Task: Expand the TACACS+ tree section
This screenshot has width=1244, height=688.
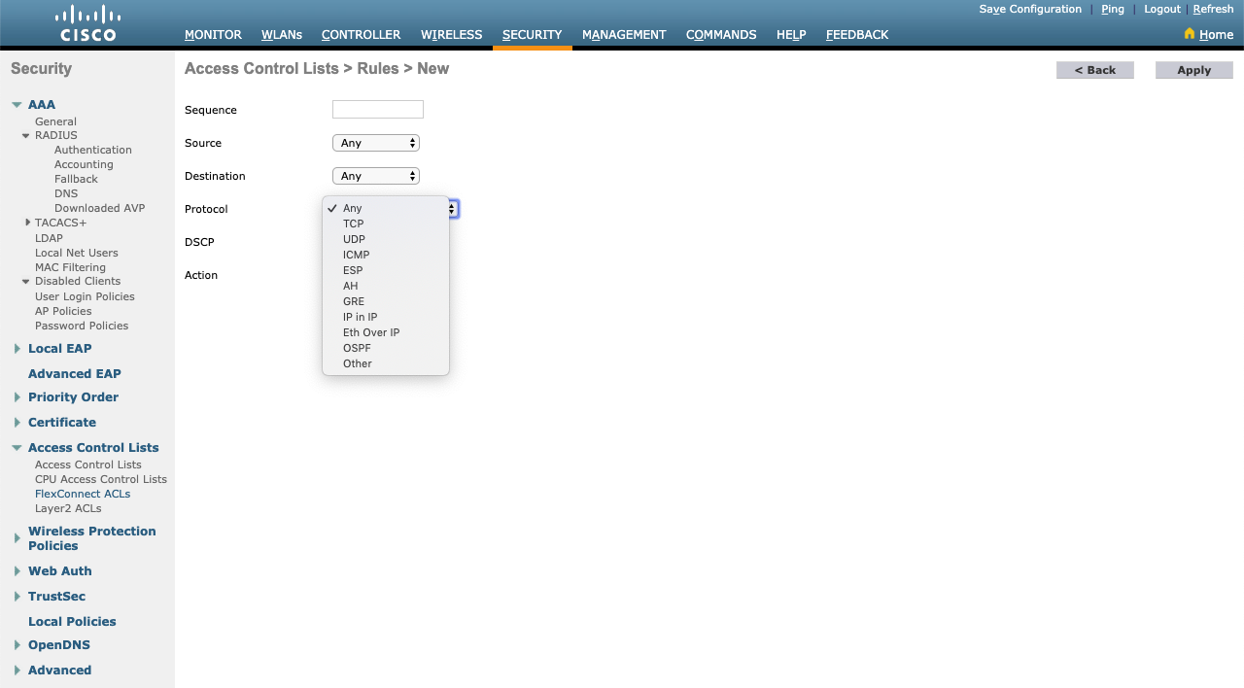Action: pyautogui.click(x=27, y=222)
